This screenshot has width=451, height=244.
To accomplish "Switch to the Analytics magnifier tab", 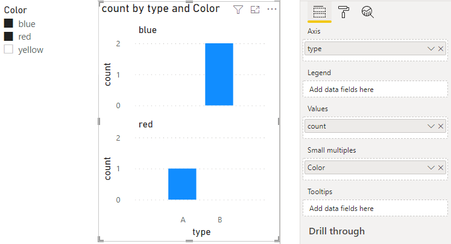I will [367, 12].
